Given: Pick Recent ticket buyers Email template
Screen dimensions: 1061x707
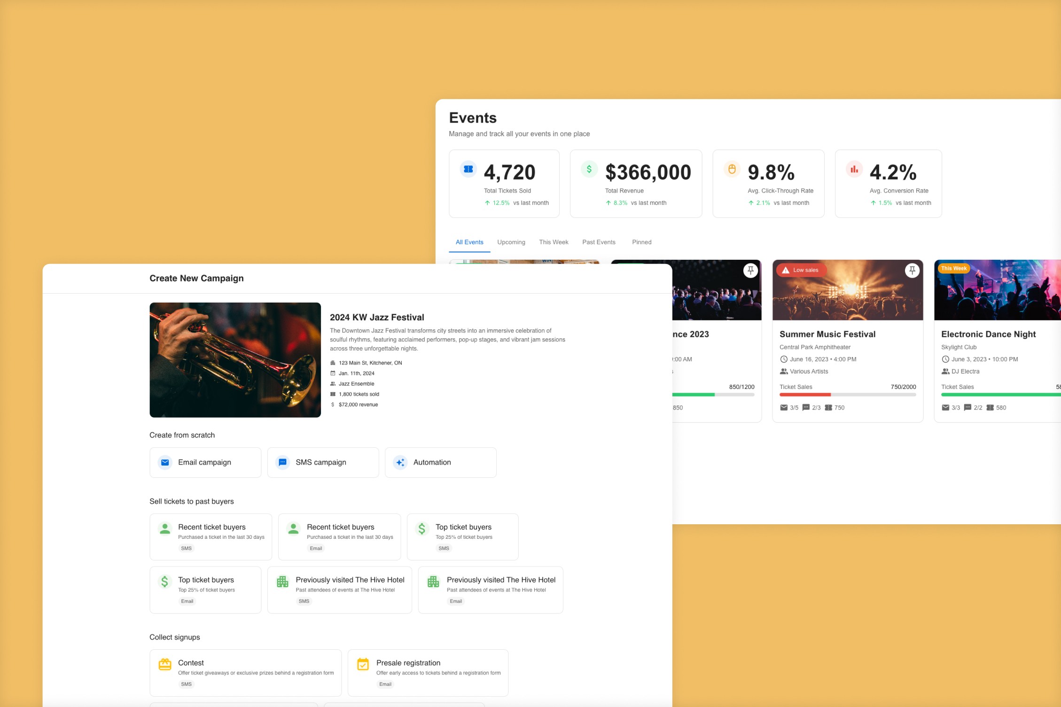Looking at the screenshot, I should [x=339, y=537].
